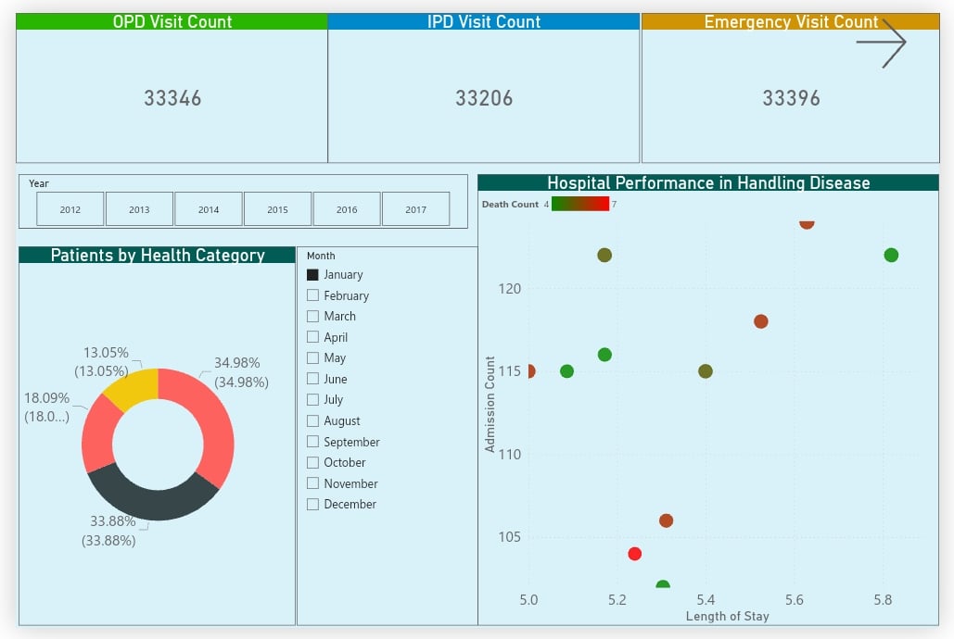The image size is (954, 639).
Task: Enable the February month checkbox
Action: click(313, 295)
